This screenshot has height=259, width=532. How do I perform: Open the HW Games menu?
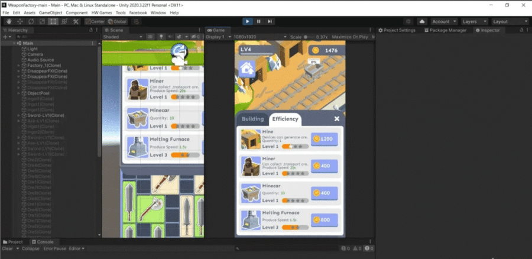102,12
